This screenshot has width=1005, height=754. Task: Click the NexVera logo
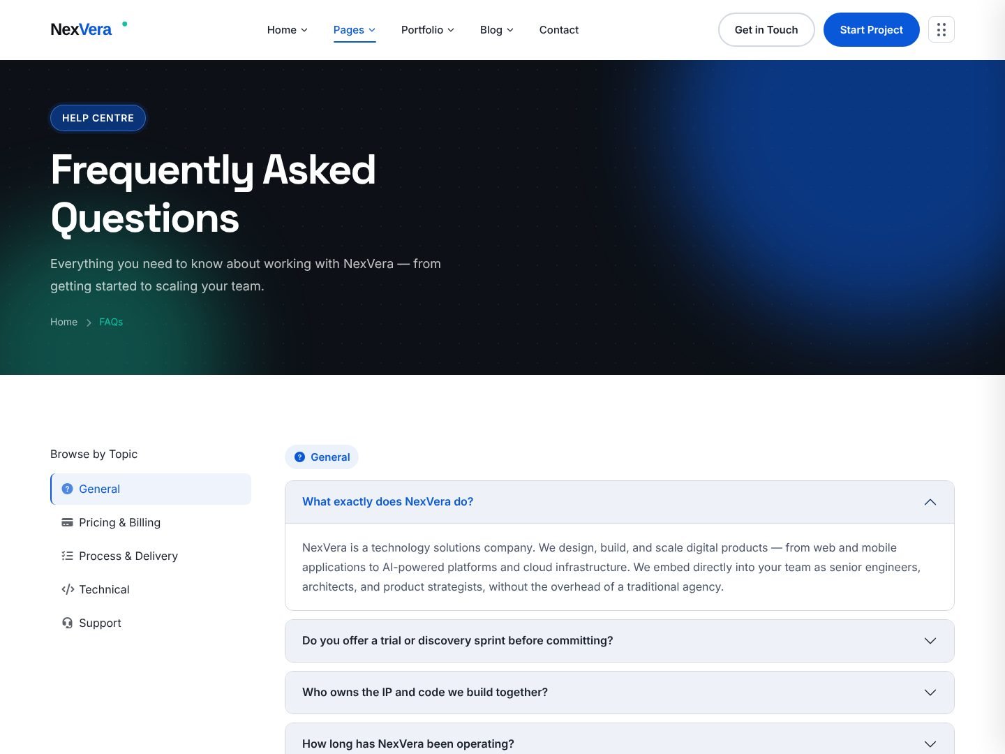tap(89, 29)
